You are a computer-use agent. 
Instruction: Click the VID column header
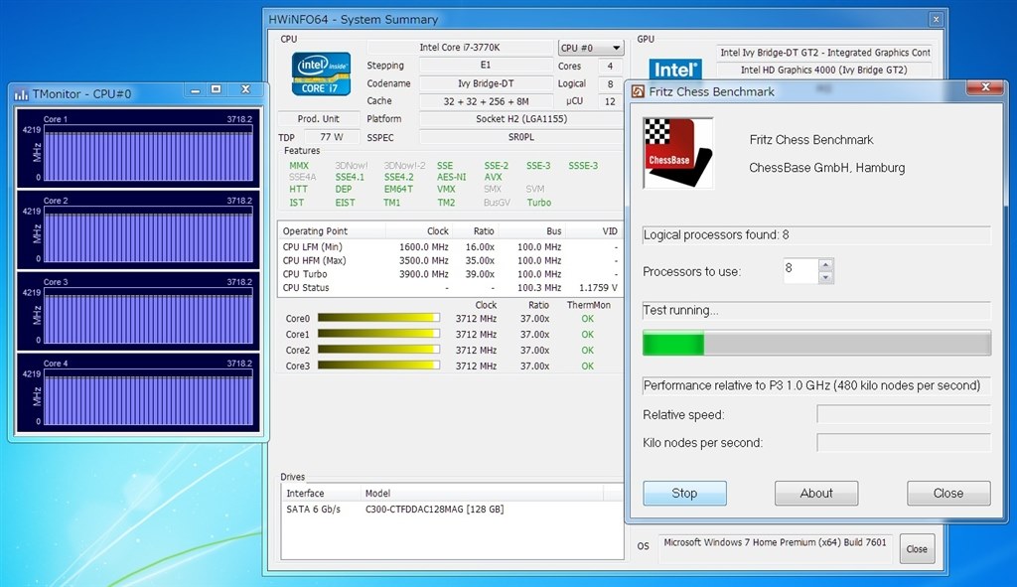point(594,230)
